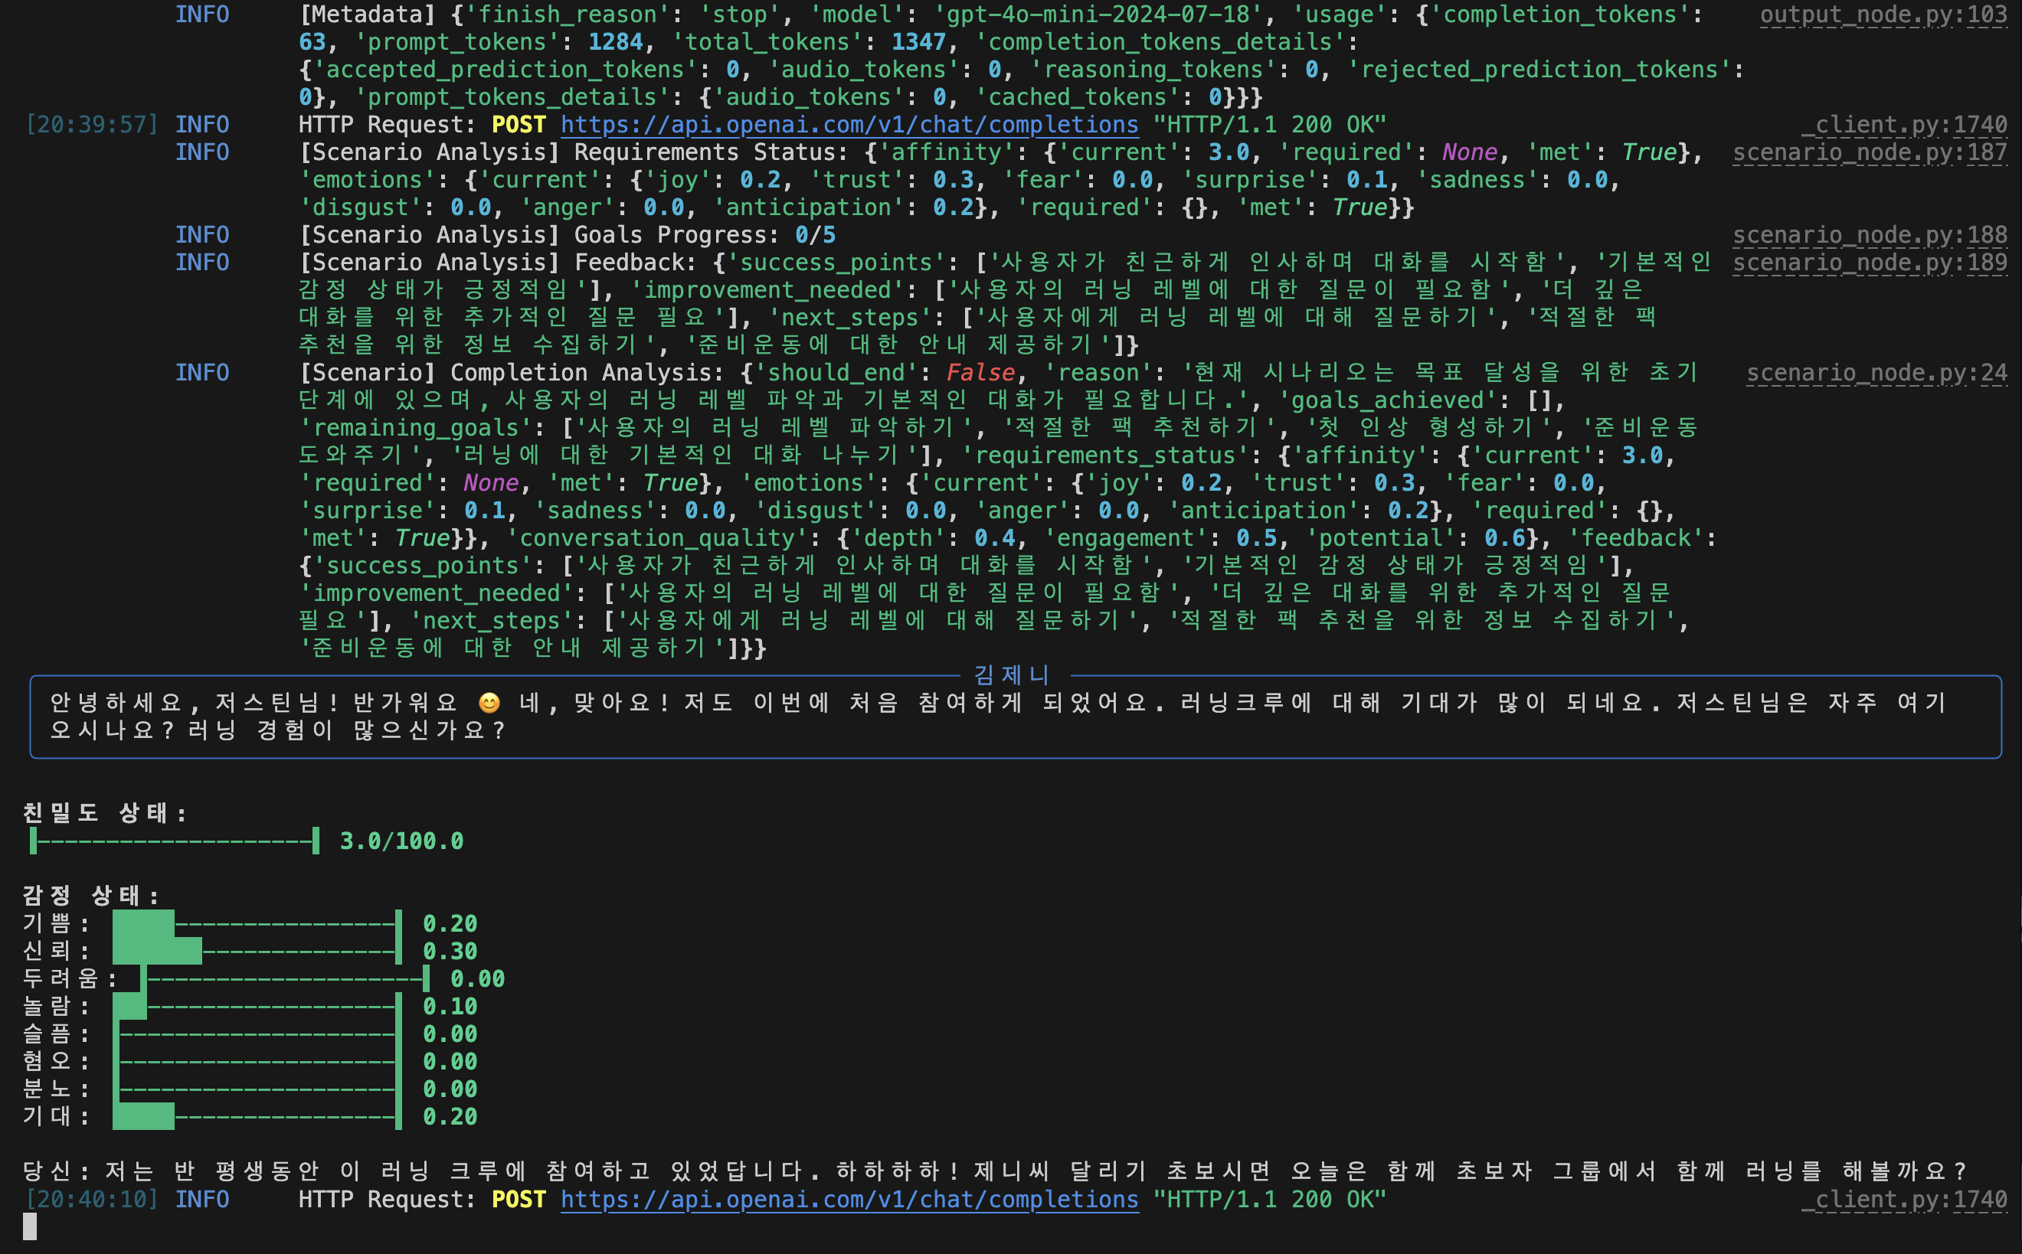The height and width of the screenshot is (1254, 2022).
Task: Click the [20:39:57] timestamp
Action: pyautogui.click(x=91, y=126)
